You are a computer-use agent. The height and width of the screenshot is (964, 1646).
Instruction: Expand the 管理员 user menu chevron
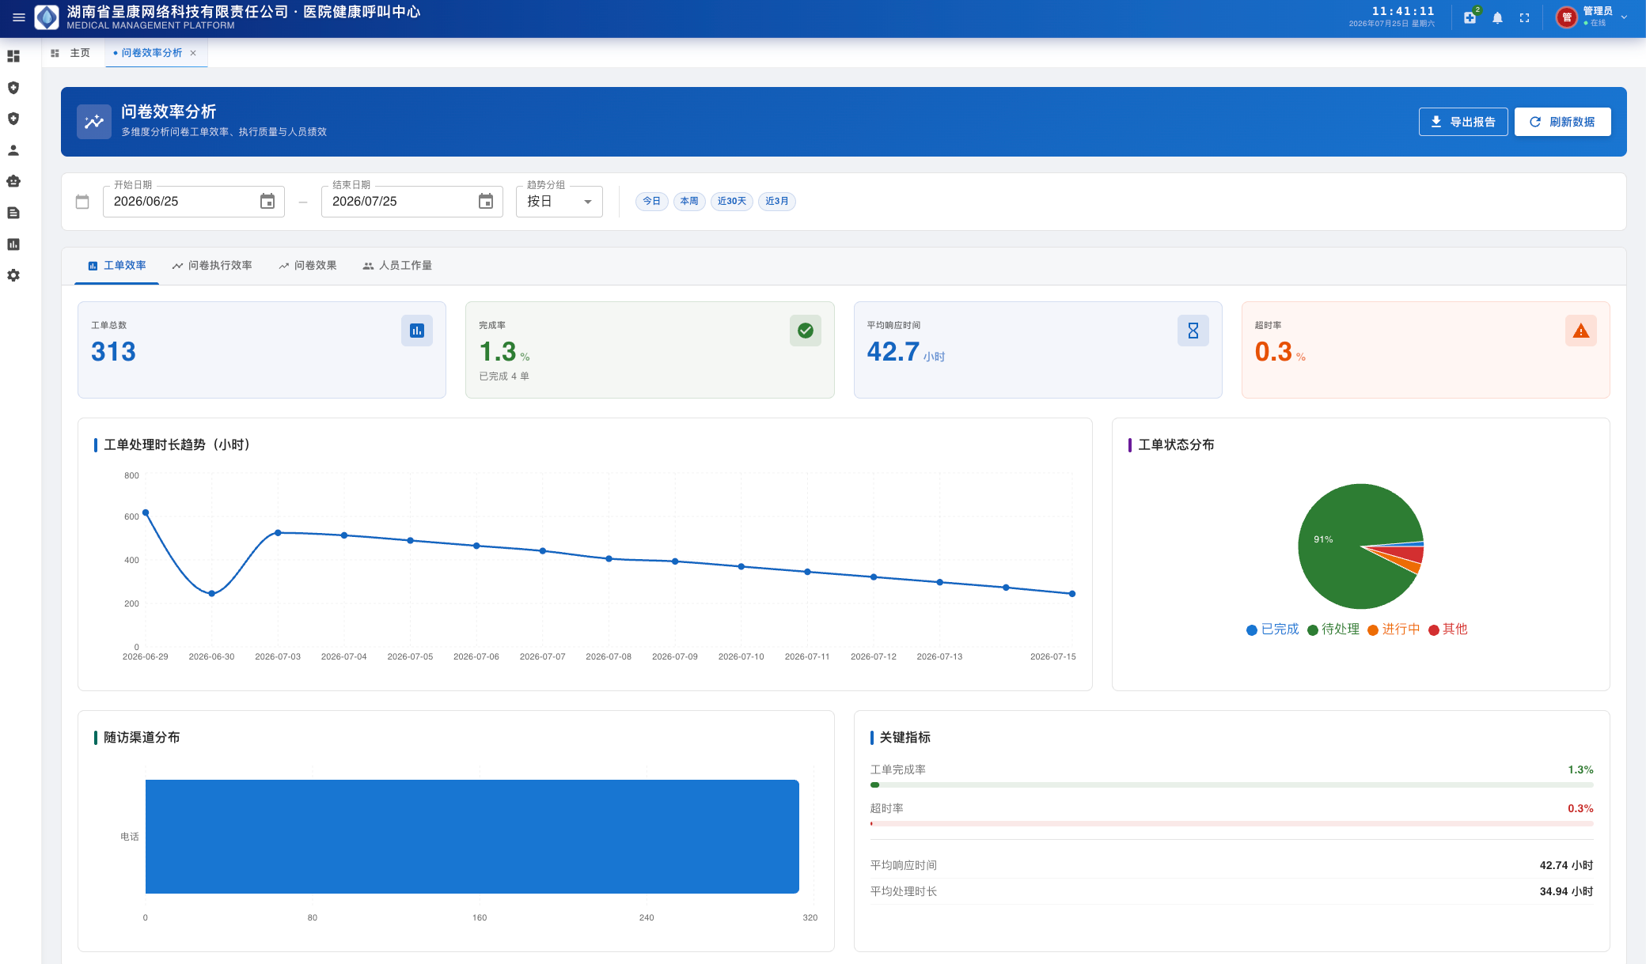click(x=1624, y=17)
